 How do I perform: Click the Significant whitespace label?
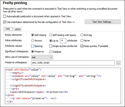point(17,51)
